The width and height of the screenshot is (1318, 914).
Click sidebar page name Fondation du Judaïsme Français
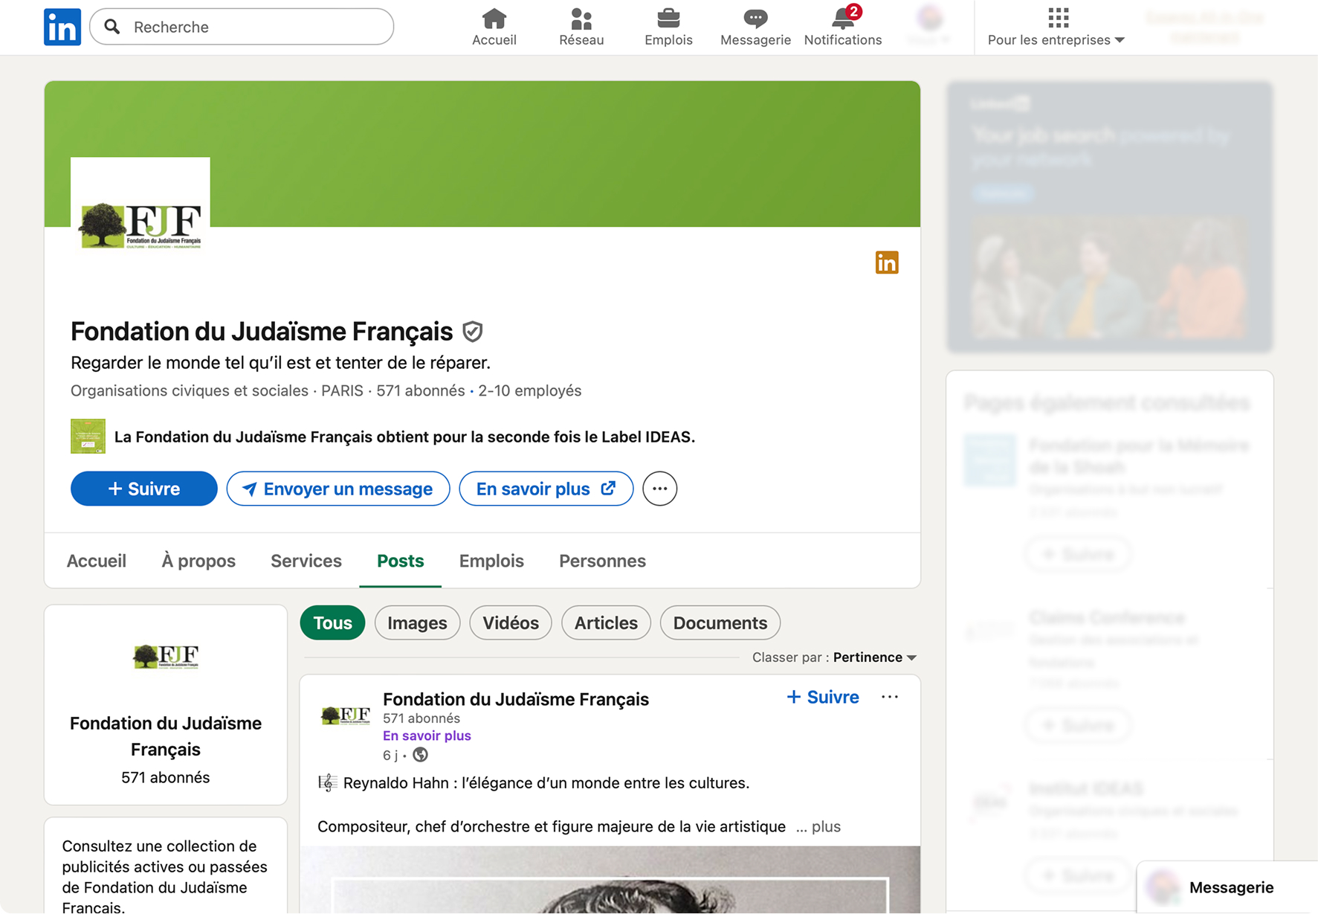(166, 736)
